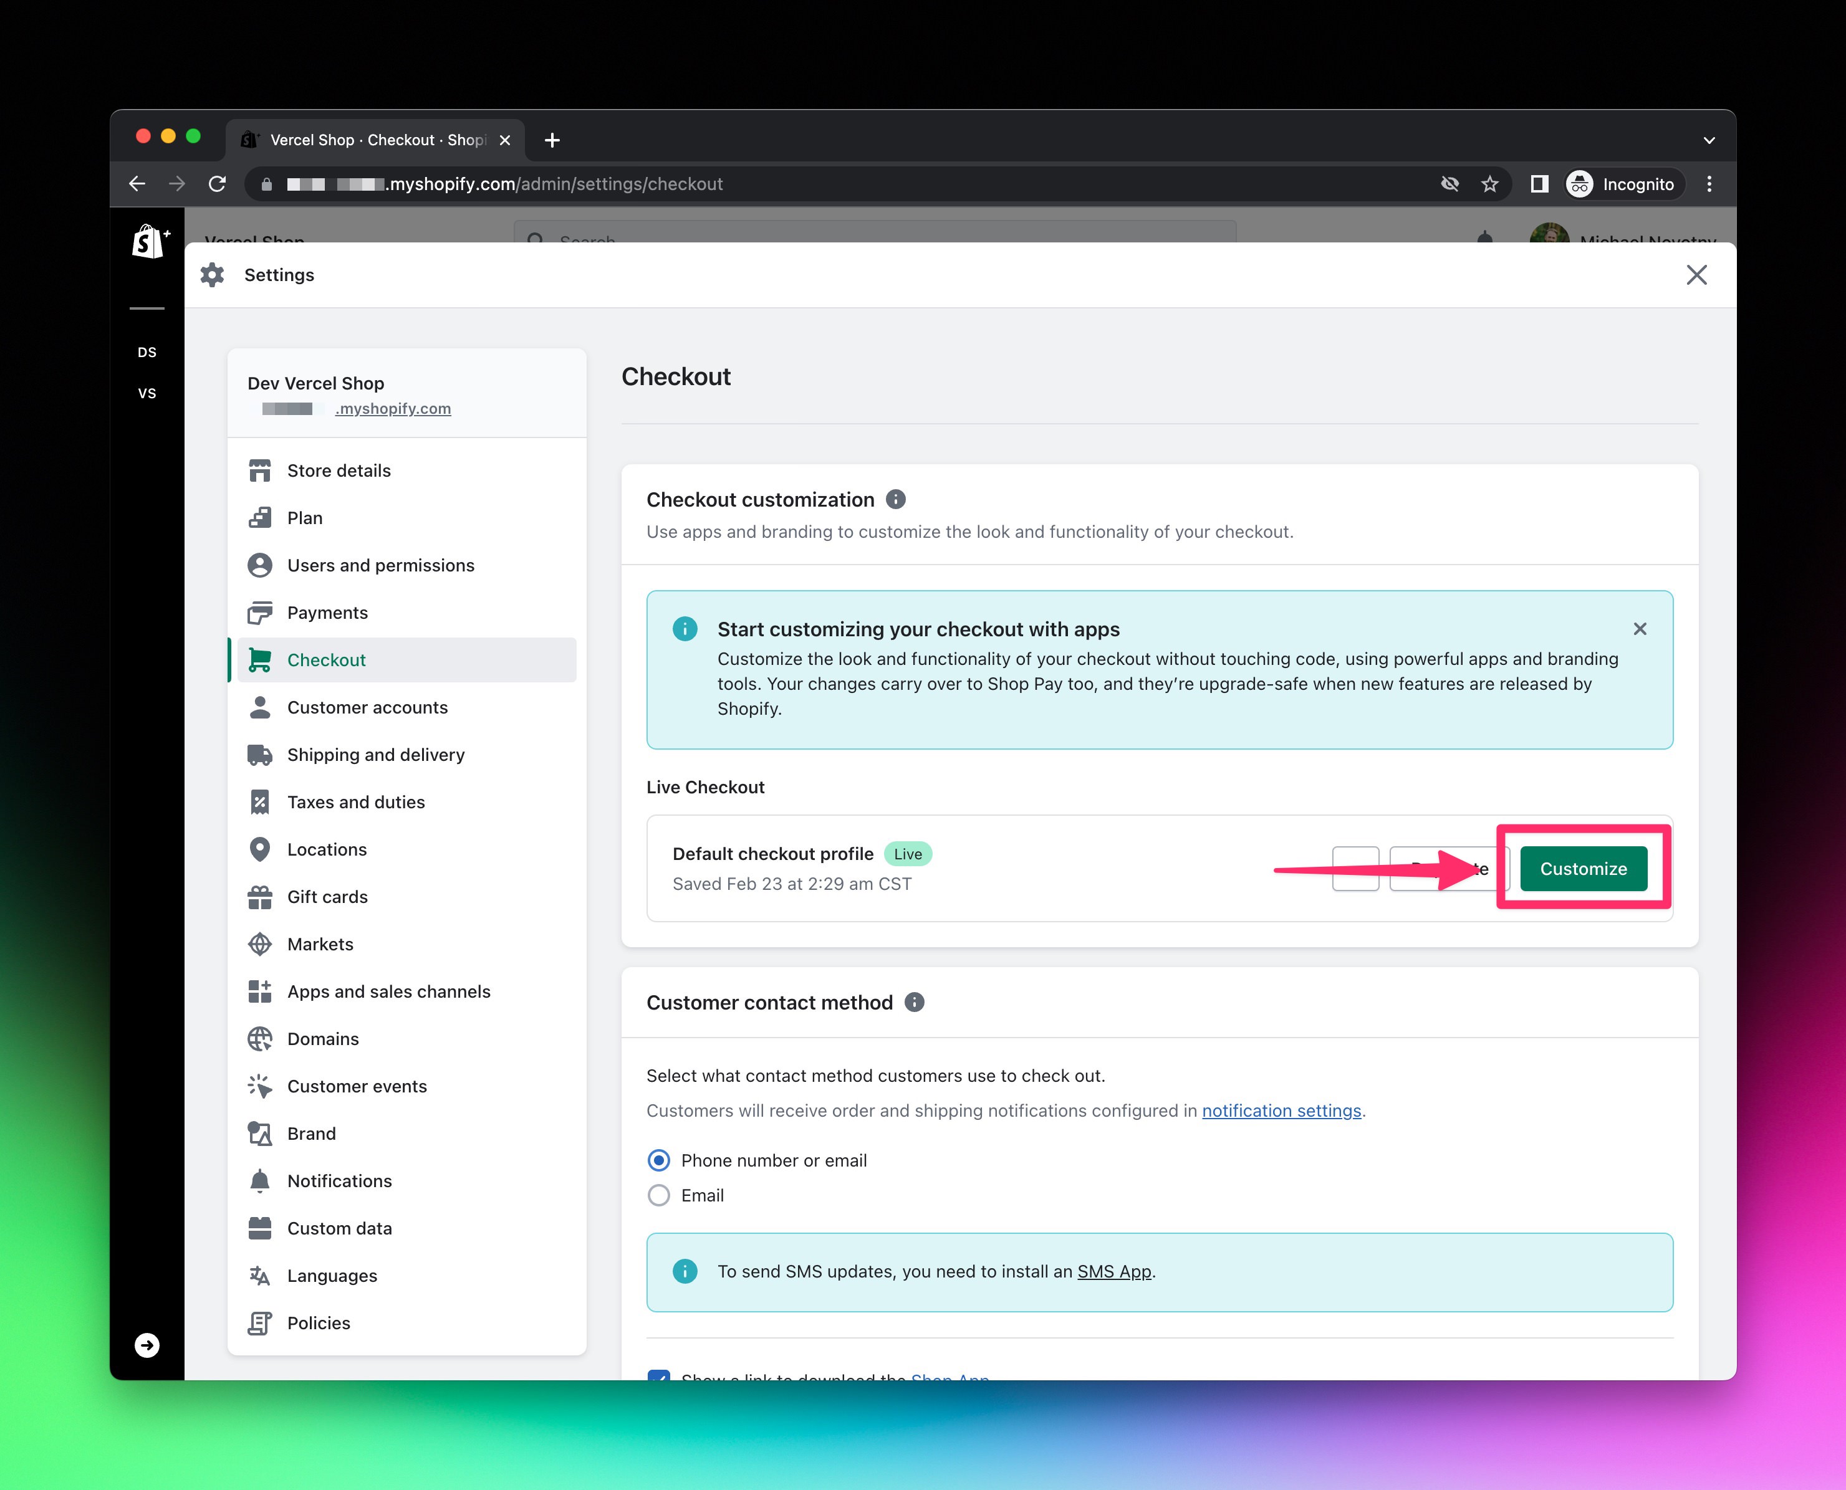Image resolution: width=1846 pixels, height=1490 pixels.
Task: Select Phone number or email option
Action: point(658,1160)
